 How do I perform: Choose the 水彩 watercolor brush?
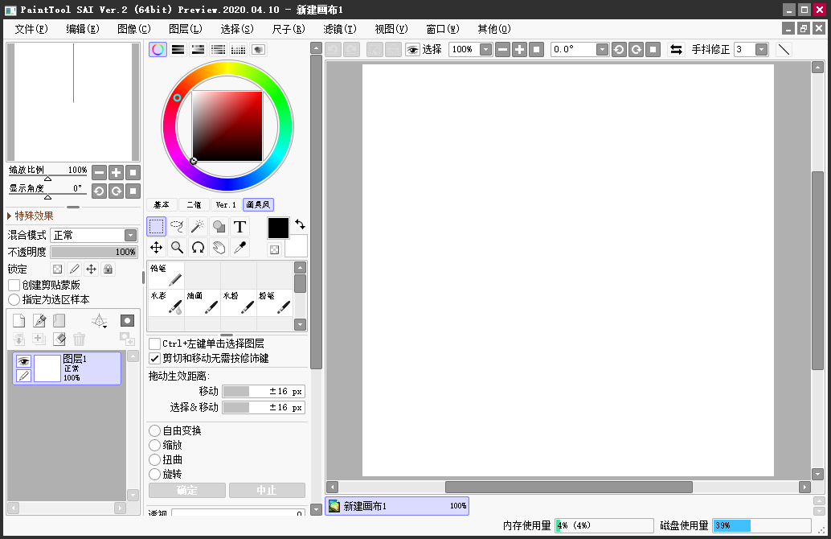click(166, 302)
